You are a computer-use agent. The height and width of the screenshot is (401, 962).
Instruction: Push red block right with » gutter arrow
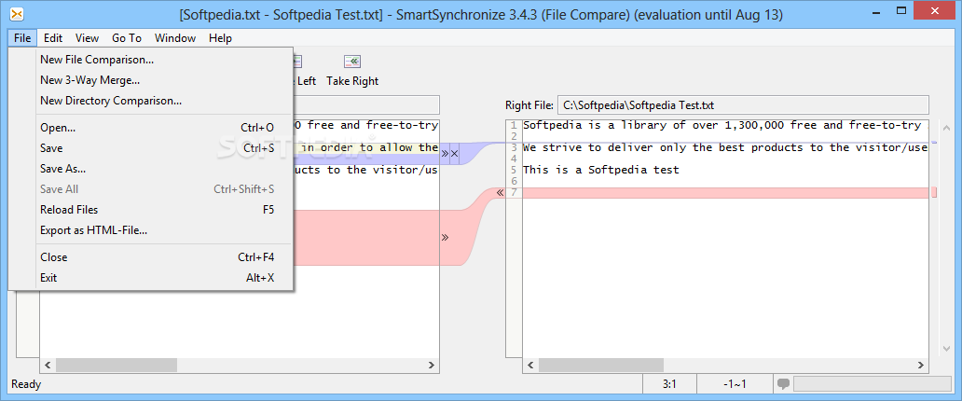pos(445,237)
